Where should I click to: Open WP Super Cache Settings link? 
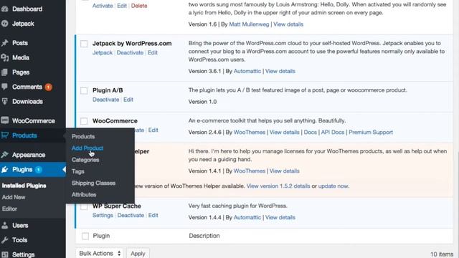(x=103, y=215)
